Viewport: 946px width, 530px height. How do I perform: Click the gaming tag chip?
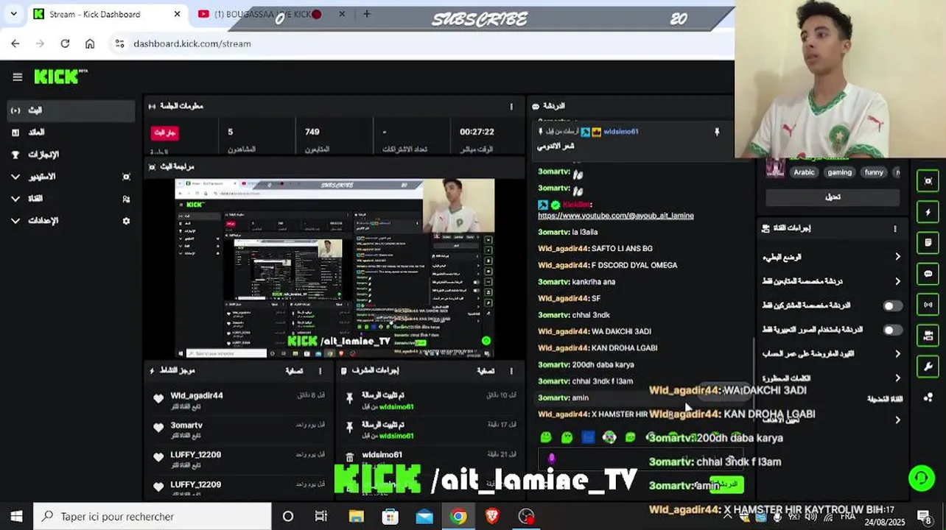click(839, 172)
